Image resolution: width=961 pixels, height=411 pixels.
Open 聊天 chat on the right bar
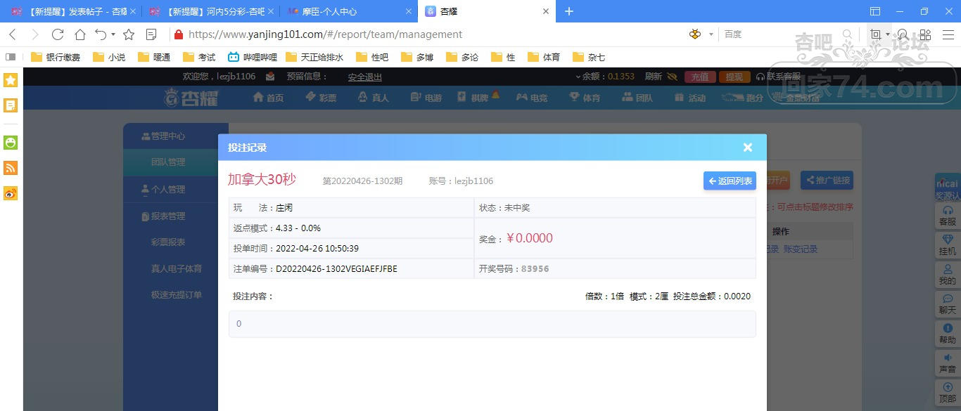coord(948,304)
